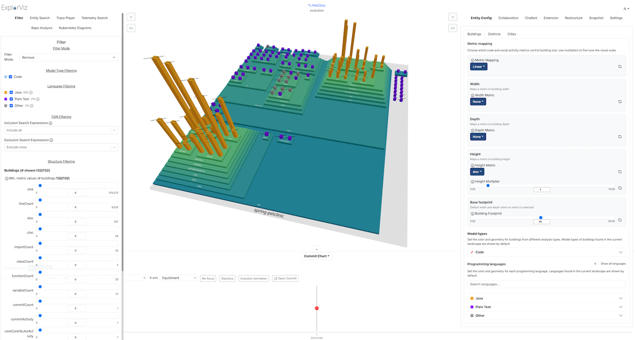Close the left sidebar with X button
Screen dimensions: 635x340
[131, 17]
